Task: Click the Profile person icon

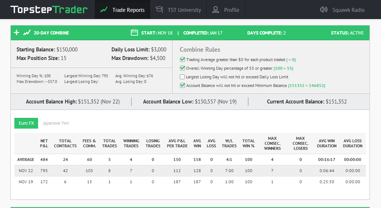Action: (216, 9)
